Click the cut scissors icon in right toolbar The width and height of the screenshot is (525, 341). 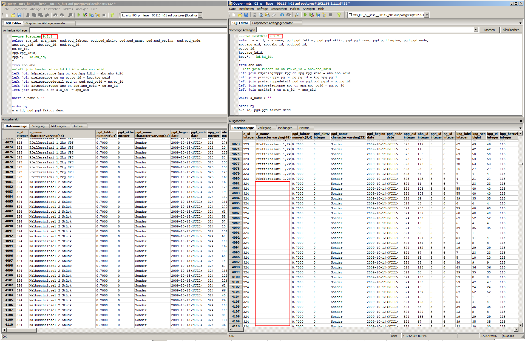point(254,15)
